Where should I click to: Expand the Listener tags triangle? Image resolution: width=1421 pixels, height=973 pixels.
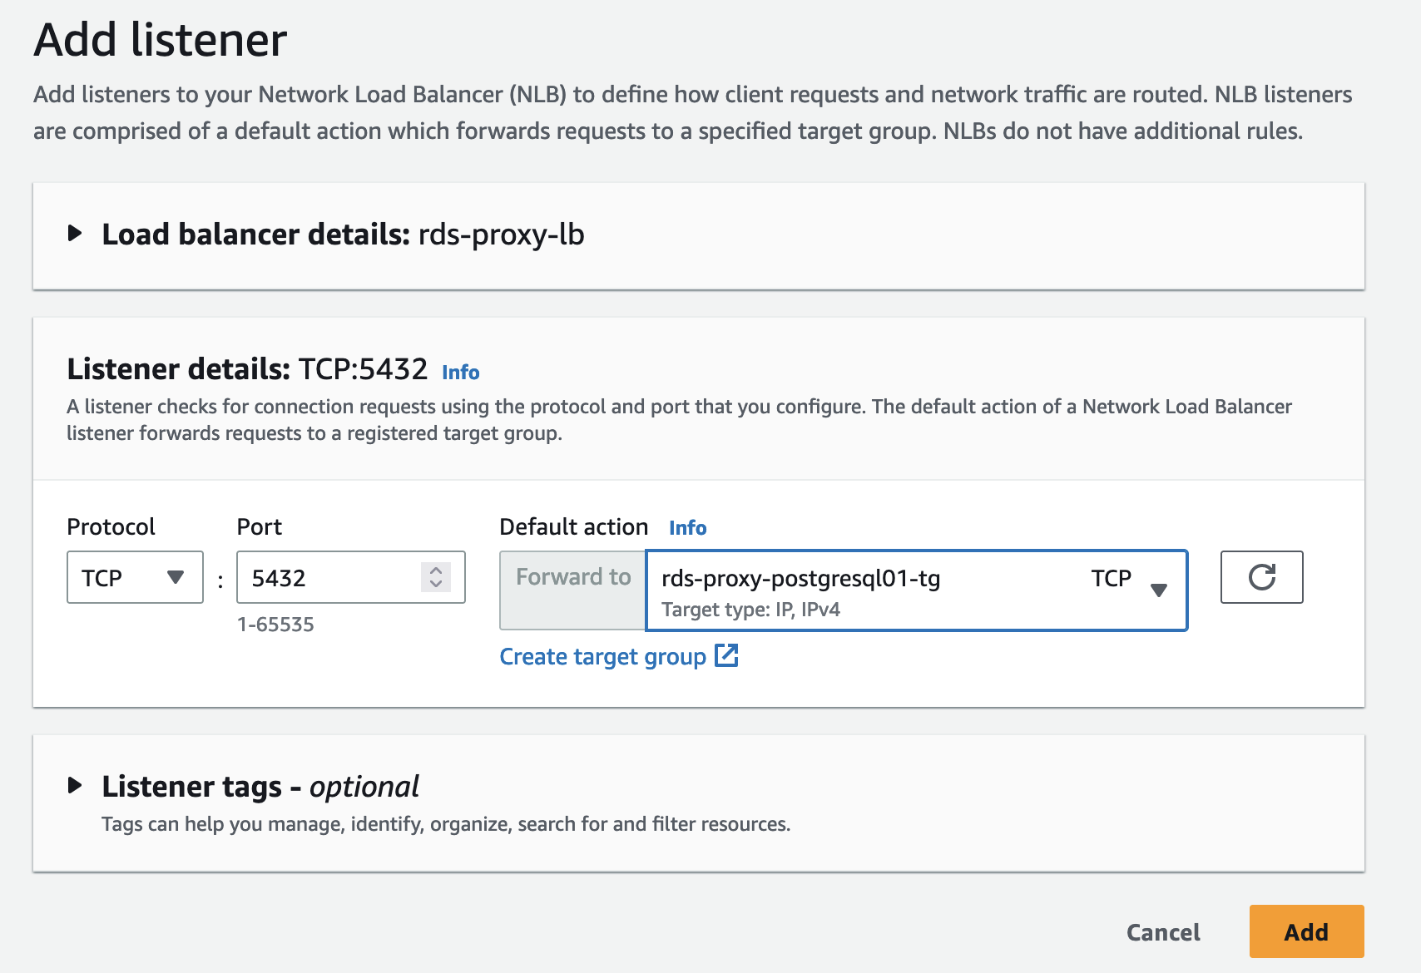(75, 786)
